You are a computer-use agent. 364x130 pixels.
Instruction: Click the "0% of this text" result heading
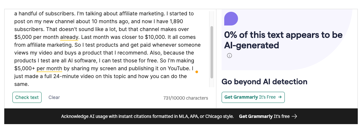[x=283, y=40]
